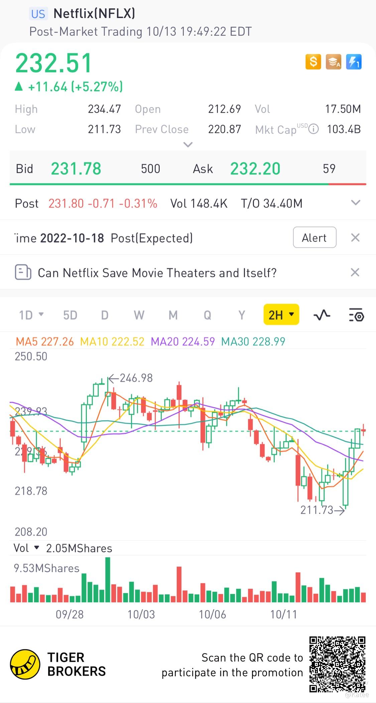Image resolution: width=376 pixels, height=703 pixels.
Task: Tap the MA20 224.59 indicator label
Action: click(182, 341)
